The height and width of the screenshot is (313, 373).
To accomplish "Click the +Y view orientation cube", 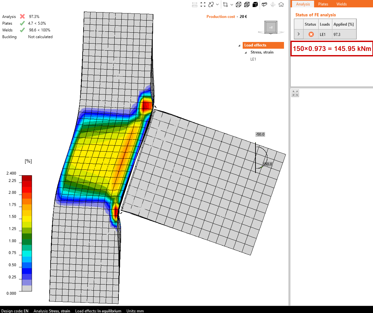I will (271, 27).
